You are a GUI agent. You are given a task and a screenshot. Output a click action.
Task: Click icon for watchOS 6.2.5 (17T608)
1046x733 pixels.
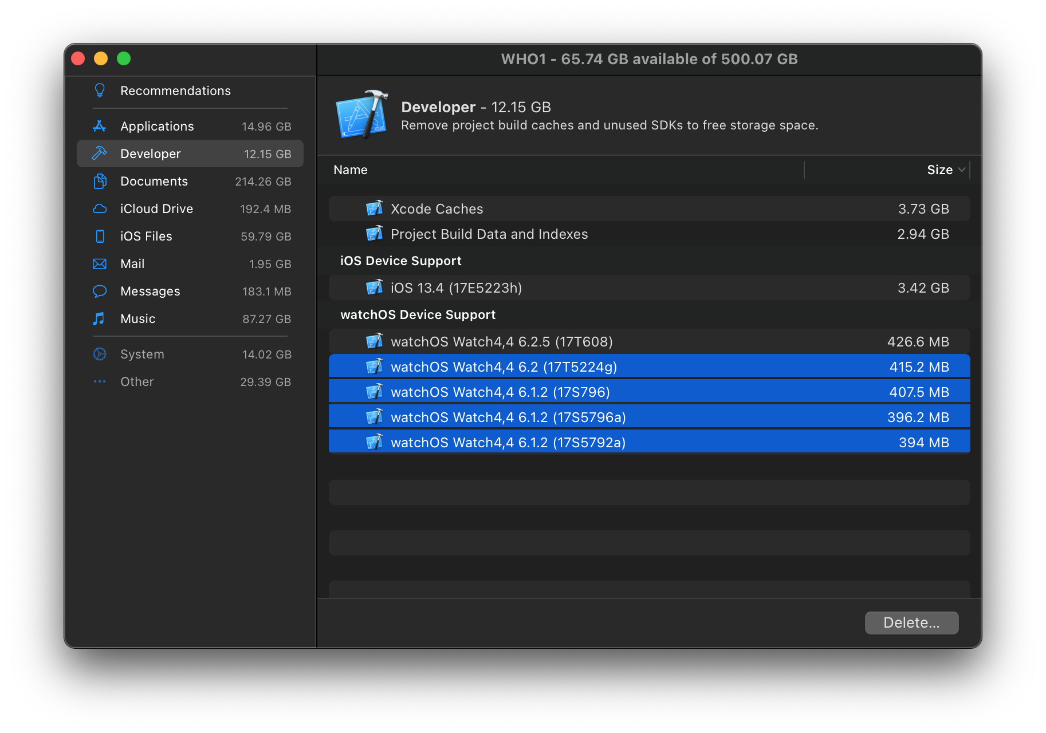click(x=375, y=341)
